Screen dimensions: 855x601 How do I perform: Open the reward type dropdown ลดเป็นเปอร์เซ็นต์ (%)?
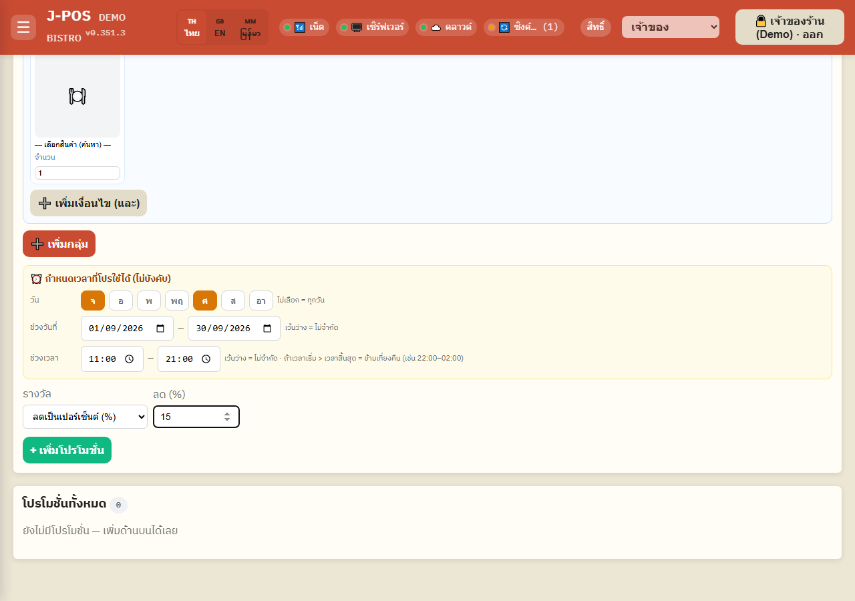pyautogui.click(x=85, y=417)
